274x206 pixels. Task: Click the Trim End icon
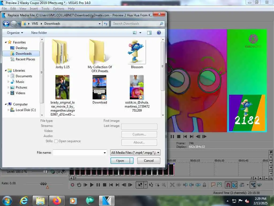coord(192,185)
